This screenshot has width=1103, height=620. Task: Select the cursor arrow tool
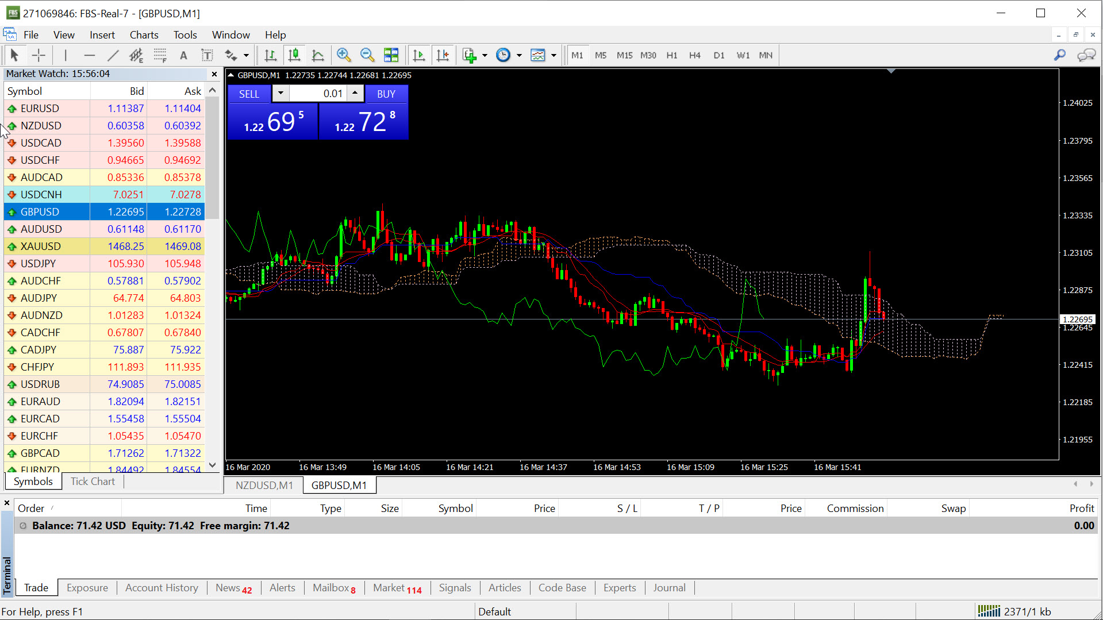(x=14, y=55)
